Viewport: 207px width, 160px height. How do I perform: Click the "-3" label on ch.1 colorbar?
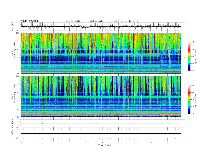(193, 42)
